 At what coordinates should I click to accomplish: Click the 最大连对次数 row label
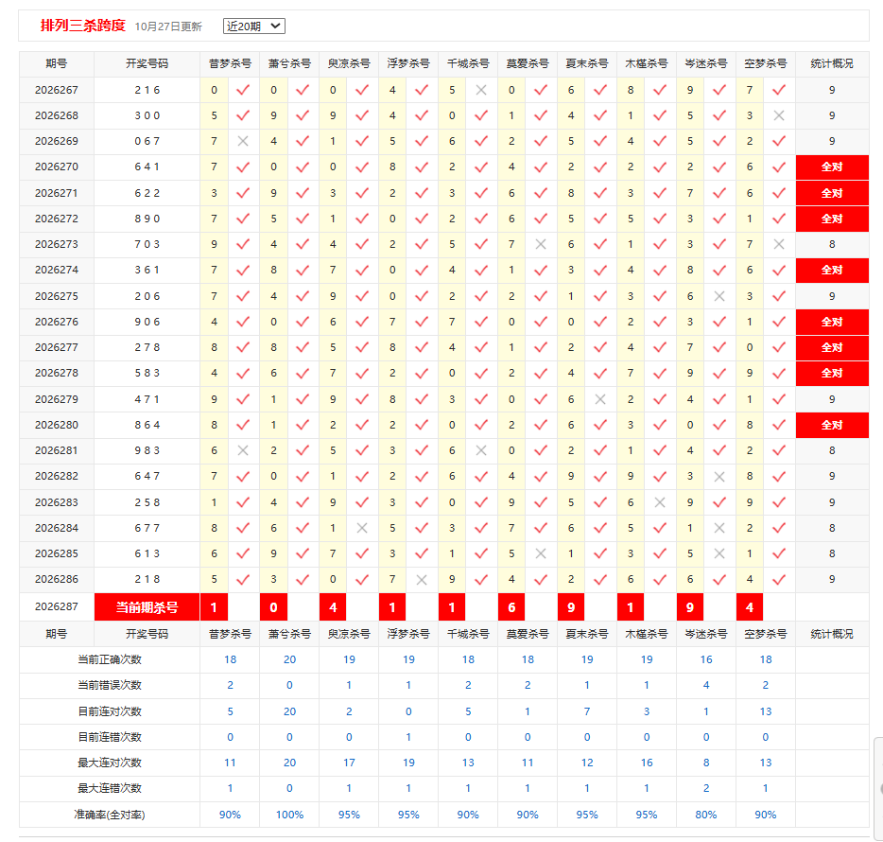click(110, 763)
